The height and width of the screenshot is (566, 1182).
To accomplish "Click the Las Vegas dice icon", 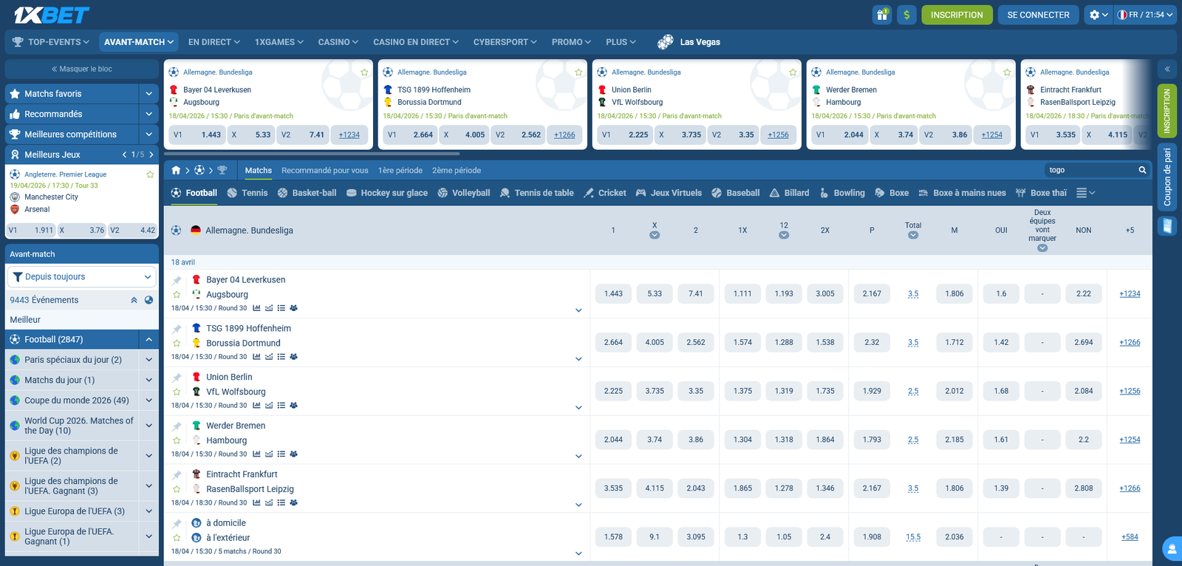I will pyautogui.click(x=665, y=42).
